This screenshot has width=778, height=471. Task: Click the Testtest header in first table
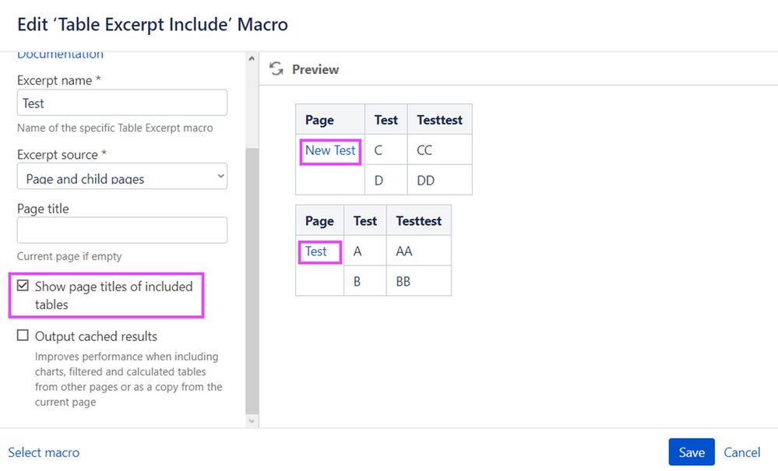click(439, 119)
